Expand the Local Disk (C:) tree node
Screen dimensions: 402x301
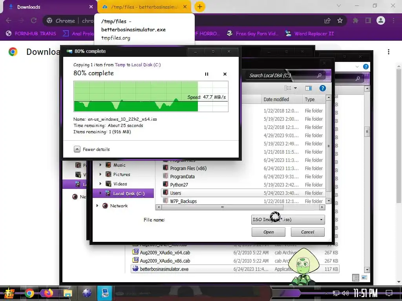pyautogui.click(x=100, y=194)
